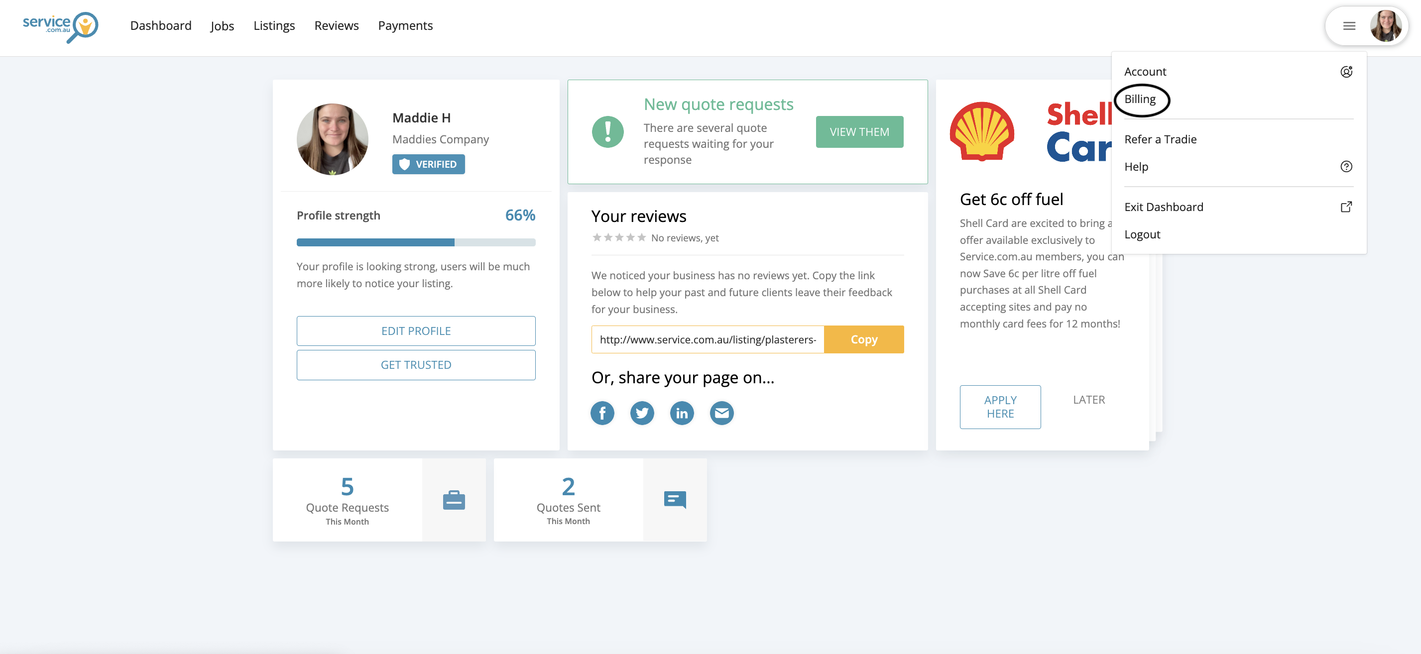Open the Jobs navigation tab
The width and height of the screenshot is (1421, 654).
222,26
